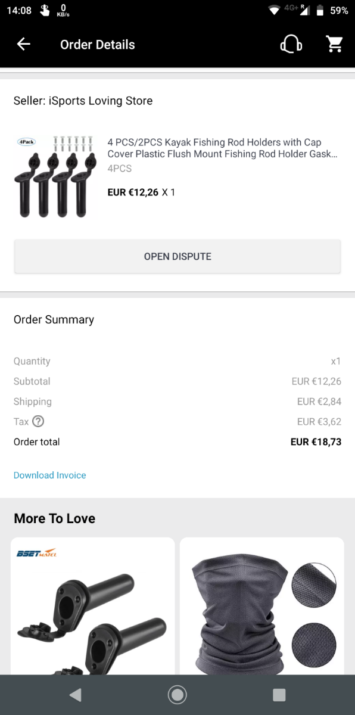The image size is (355, 715).
Task: Open the gray neck gaiter recommendation
Action: pos(262,606)
